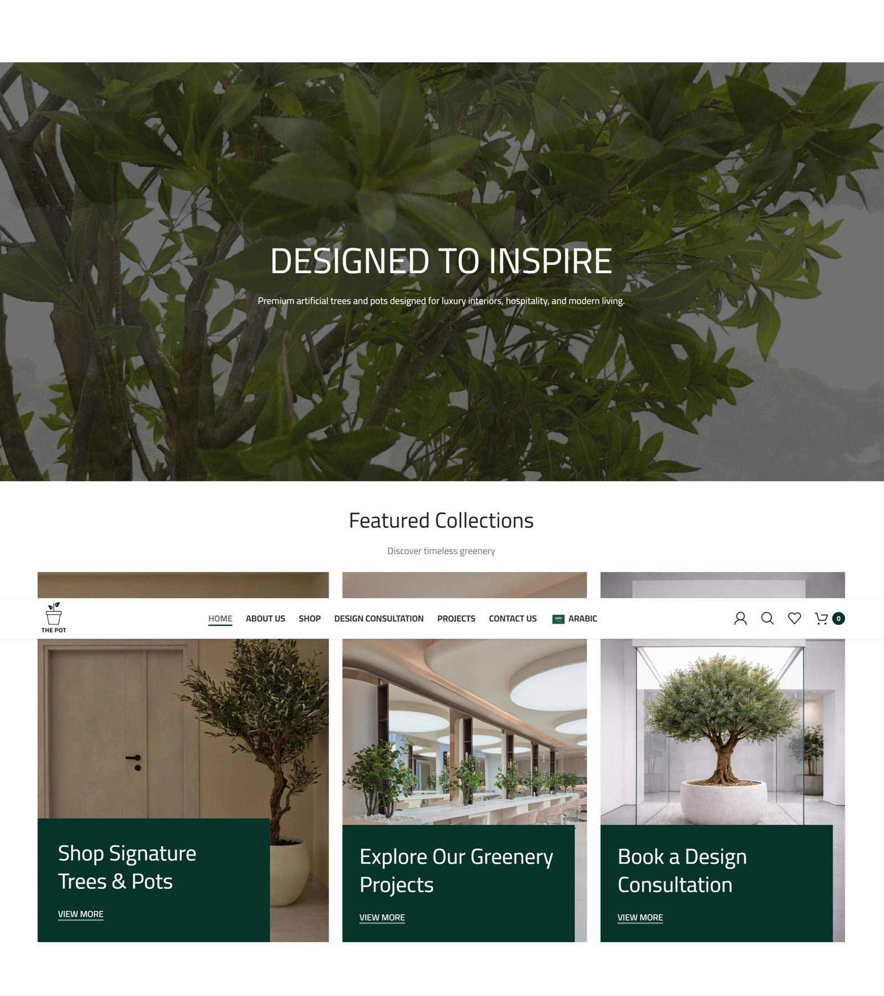Screen dimensions: 884x996
Task: Click View More under Explore Our Greenery Projects
Action: point(382,918)
